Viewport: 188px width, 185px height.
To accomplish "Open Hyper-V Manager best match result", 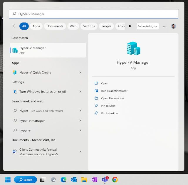I will tap(48, 50).
